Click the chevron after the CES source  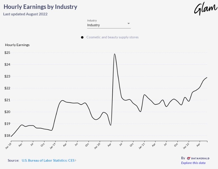point(75,161)
